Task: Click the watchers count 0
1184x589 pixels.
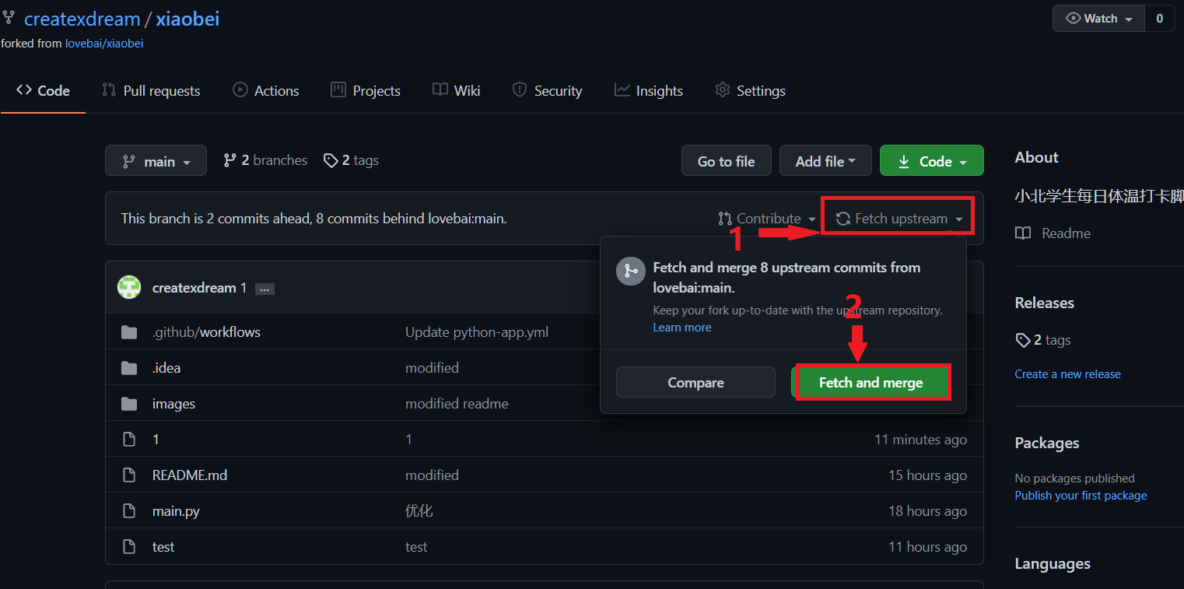Action: [x=1159, y=19]
